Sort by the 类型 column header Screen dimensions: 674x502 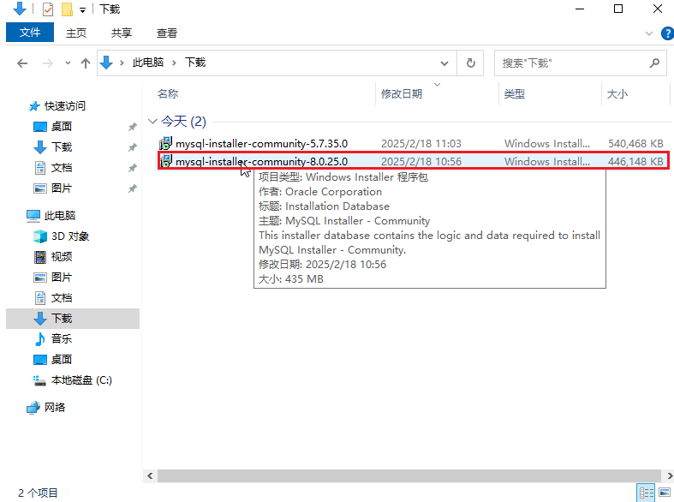pos(515,93)
